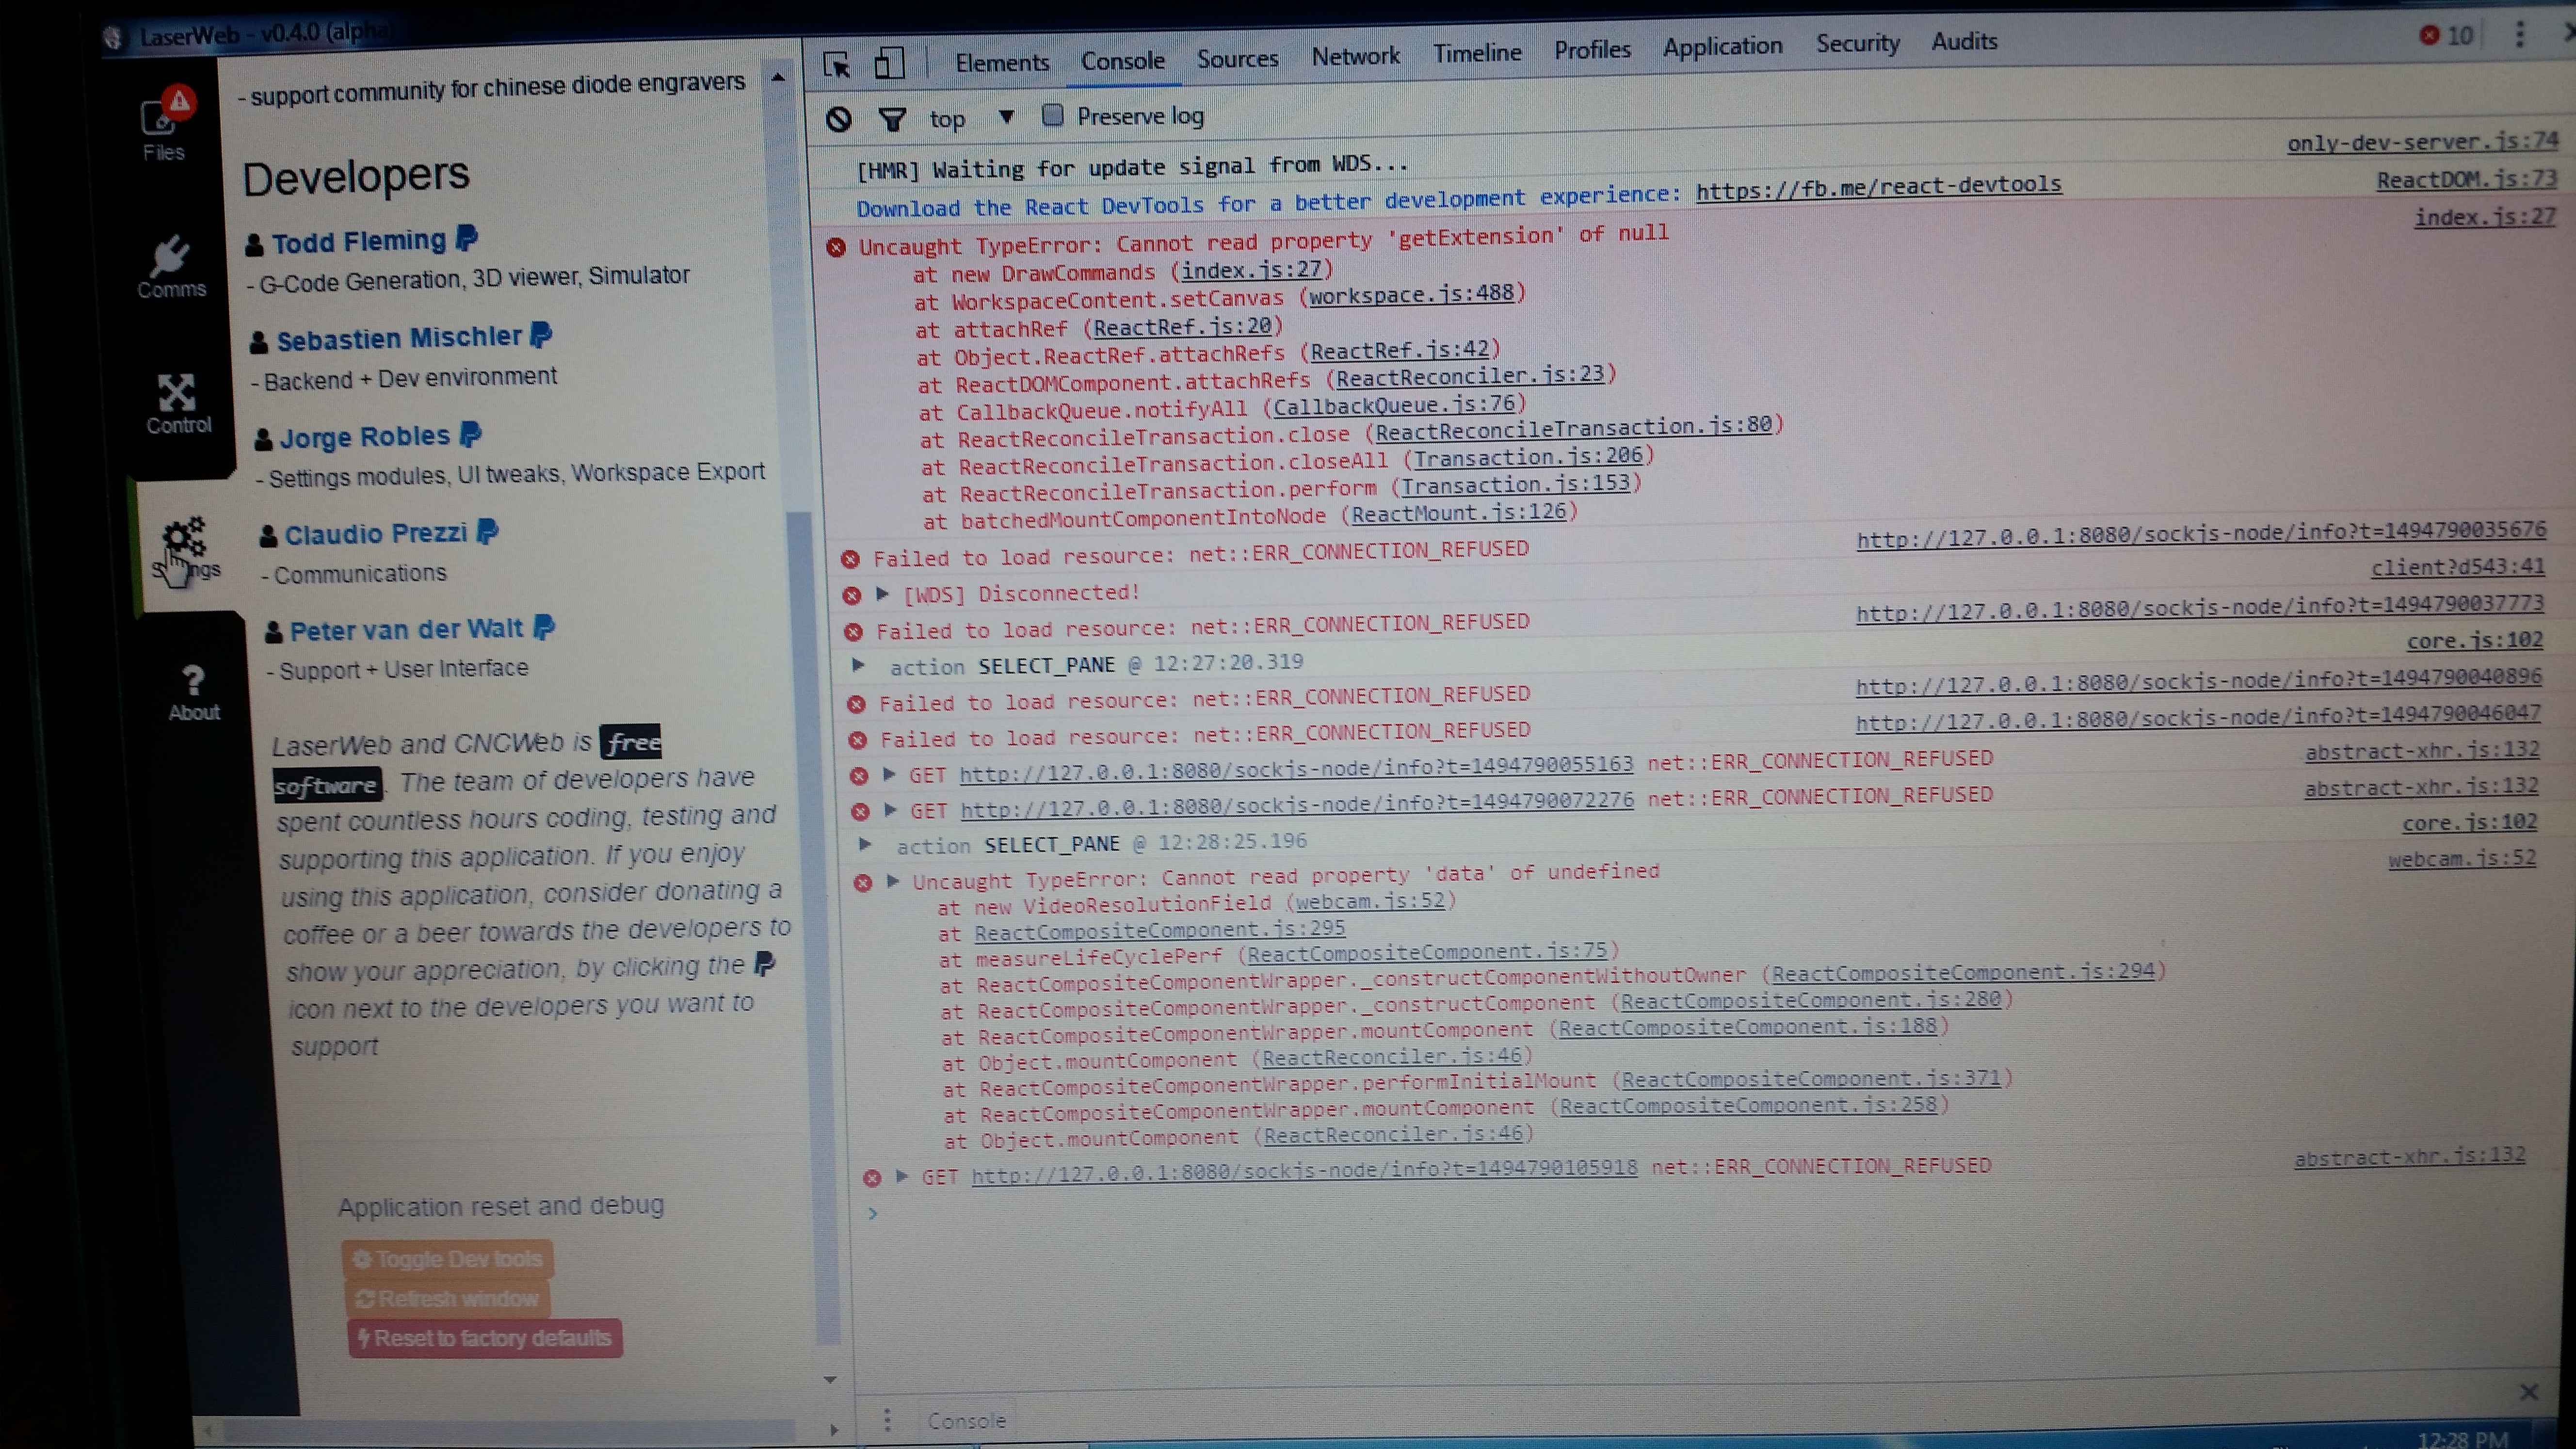
Task: Toggle the Preserve log checkbox
Action: click(x=1052, y=115)
